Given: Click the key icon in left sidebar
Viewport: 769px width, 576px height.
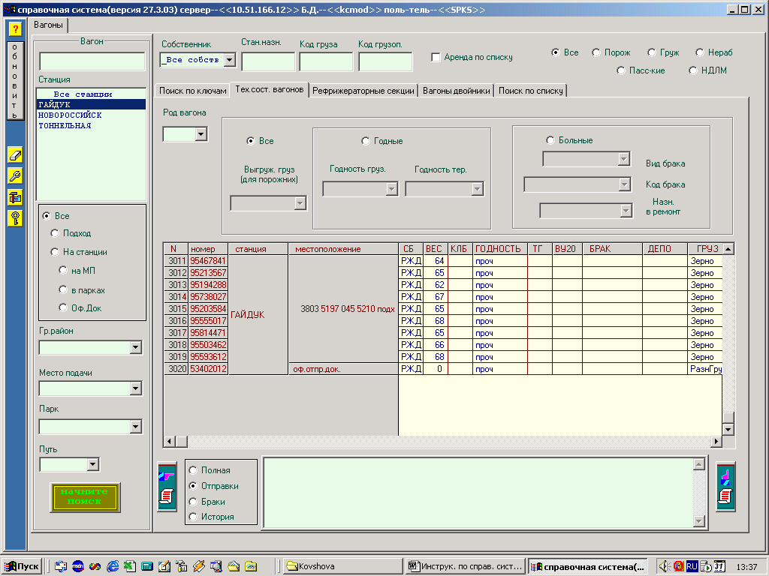Looking at the screenshot, I should coord(14,218).
